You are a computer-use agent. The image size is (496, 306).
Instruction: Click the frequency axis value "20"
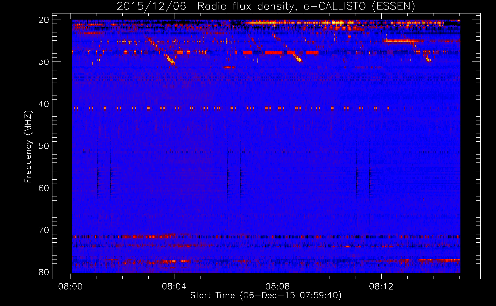[44, 20]
